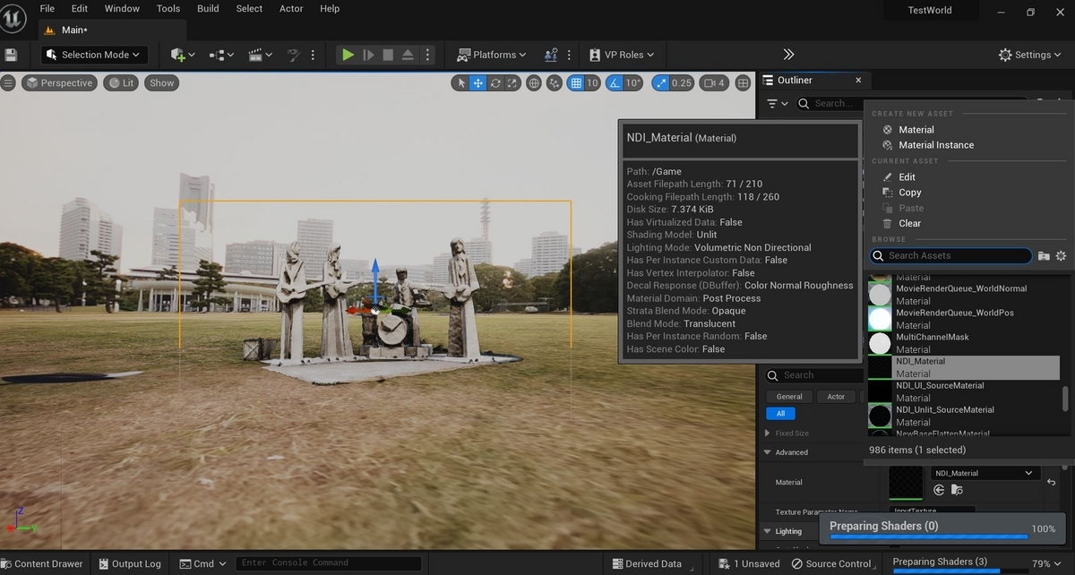Select NDI_UI_SourceMaterial in list

coord(963,391)
